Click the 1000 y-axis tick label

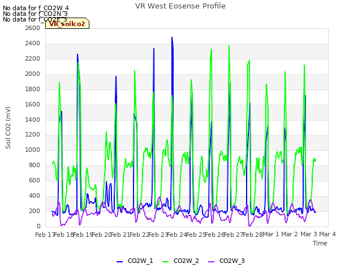pyautogui.click(x=33, y=150)
